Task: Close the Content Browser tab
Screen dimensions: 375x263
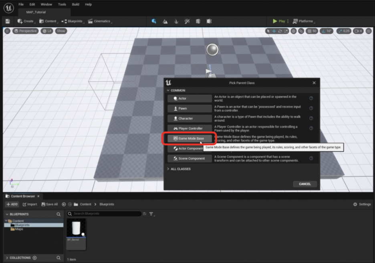Action: pos(38,196)
